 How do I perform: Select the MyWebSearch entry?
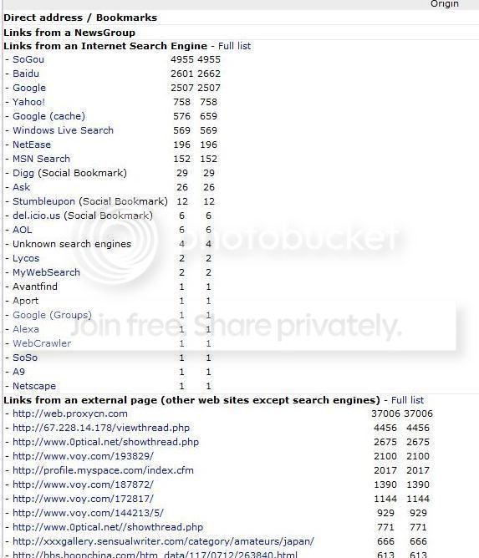point(46,272)
